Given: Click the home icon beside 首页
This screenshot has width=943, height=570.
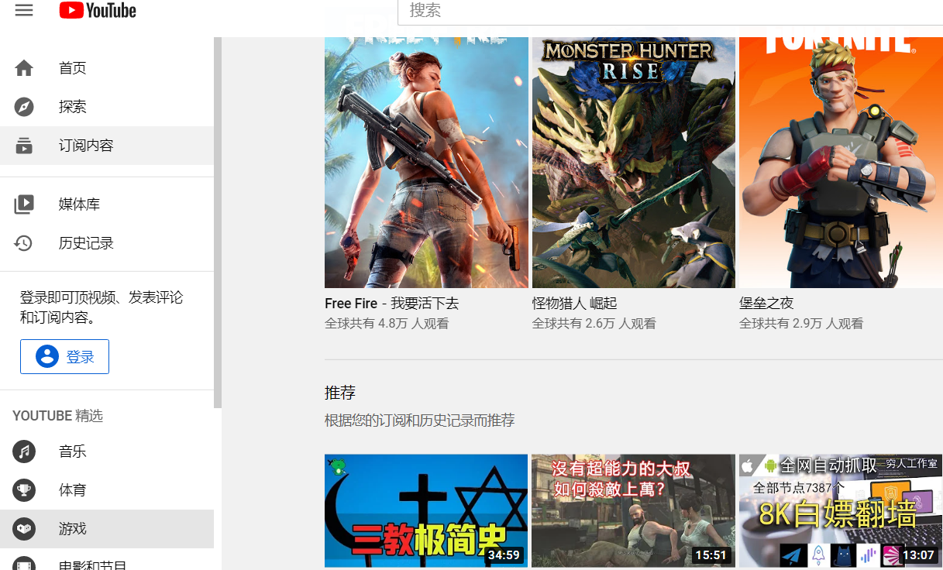Looking at the screenshot, I should coord(24,68).
